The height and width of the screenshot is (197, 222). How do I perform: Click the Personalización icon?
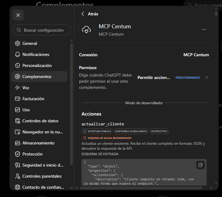point(18,65)
